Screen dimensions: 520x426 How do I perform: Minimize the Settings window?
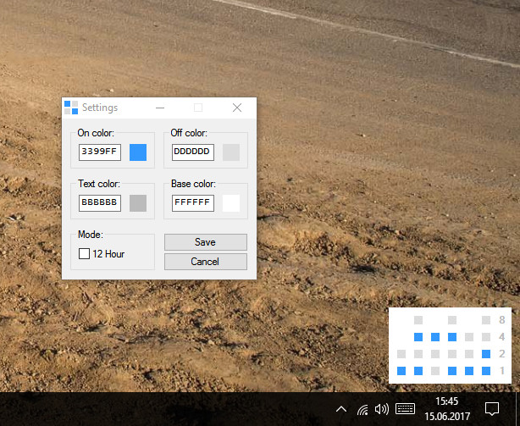(x=160, y=108)
